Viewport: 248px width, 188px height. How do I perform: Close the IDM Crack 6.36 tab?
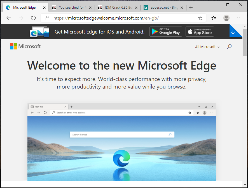pyautogui.click(x=136, y=8)
